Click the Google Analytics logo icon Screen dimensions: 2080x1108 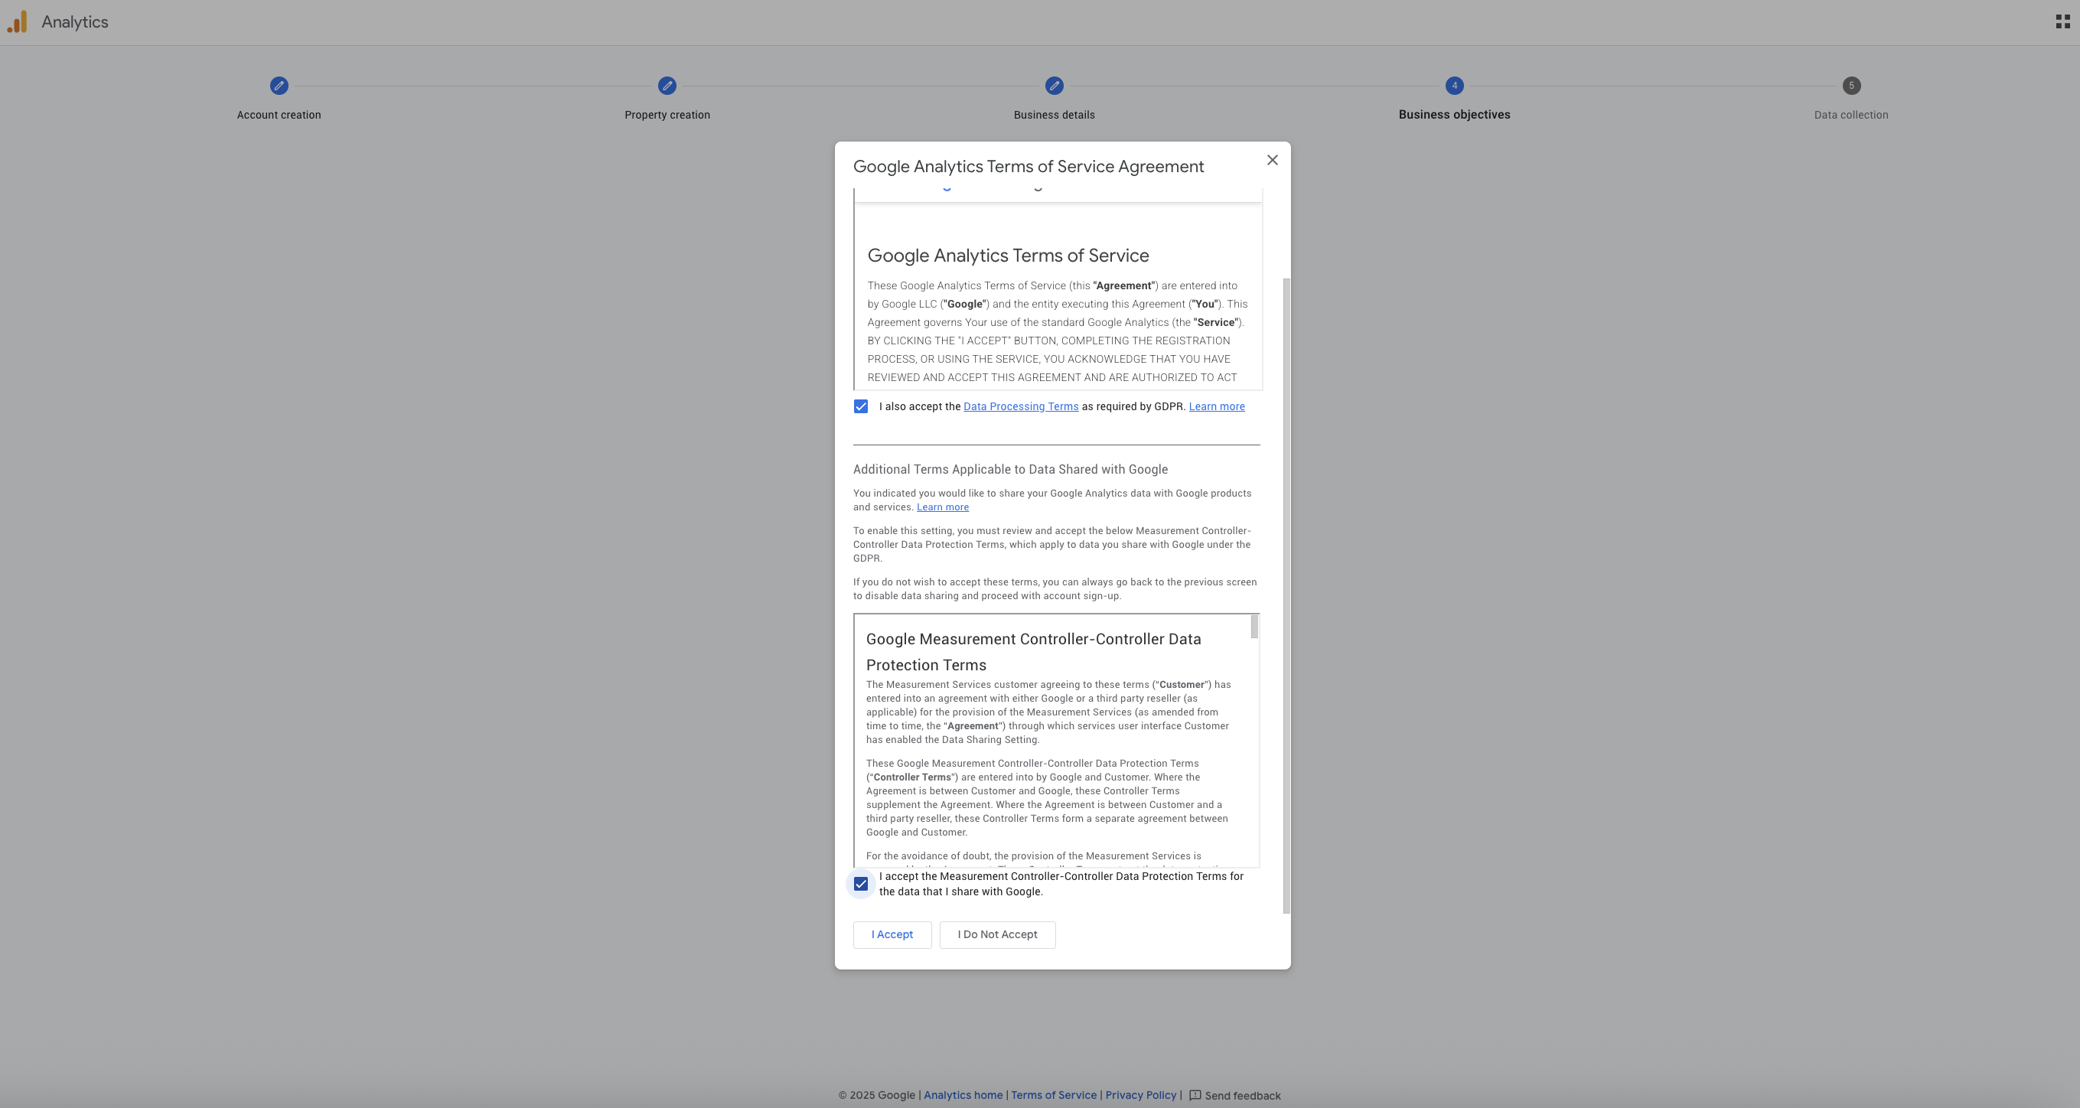point(18,21)
